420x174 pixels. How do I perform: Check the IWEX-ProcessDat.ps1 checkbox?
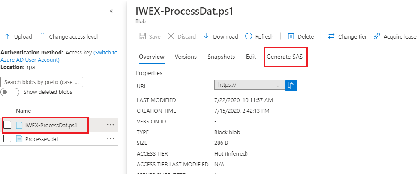(7, 125)
